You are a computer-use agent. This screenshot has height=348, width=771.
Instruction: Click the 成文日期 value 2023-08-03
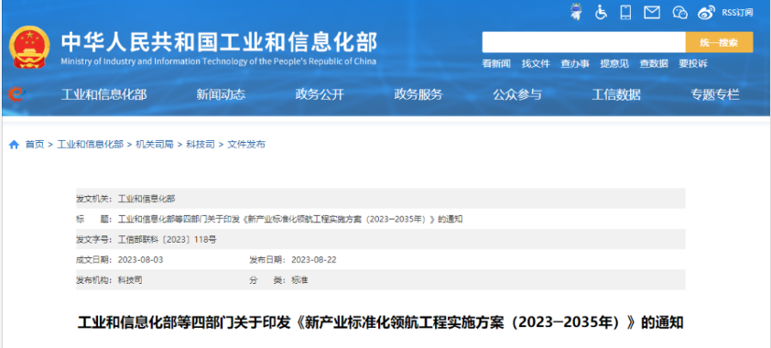tap(140, 260)
